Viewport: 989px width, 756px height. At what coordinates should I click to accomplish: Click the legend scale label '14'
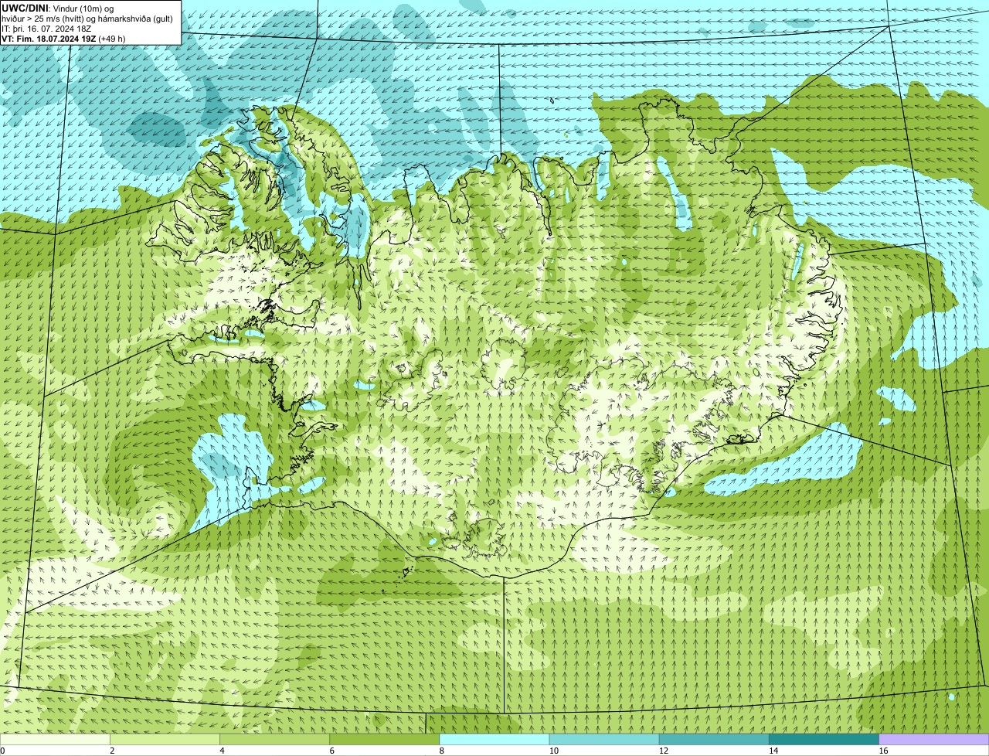point(773,751)
